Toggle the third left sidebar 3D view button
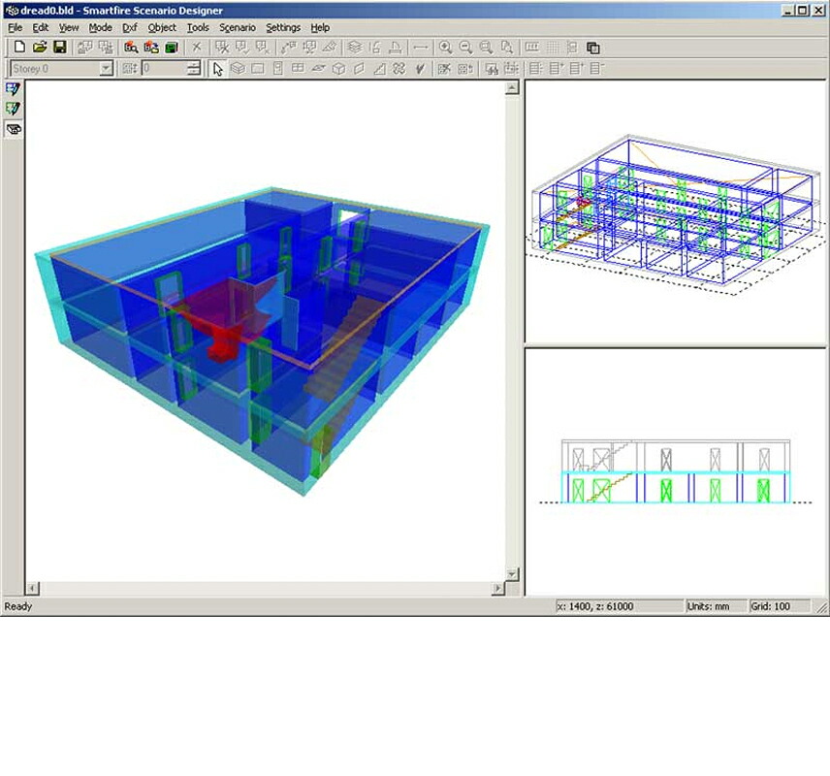This screenshot has height=776, width=830. tap(13, 129)
